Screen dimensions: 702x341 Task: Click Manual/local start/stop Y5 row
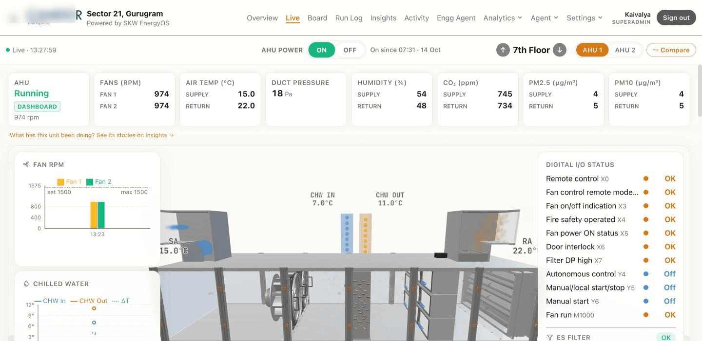click(611, 287)
